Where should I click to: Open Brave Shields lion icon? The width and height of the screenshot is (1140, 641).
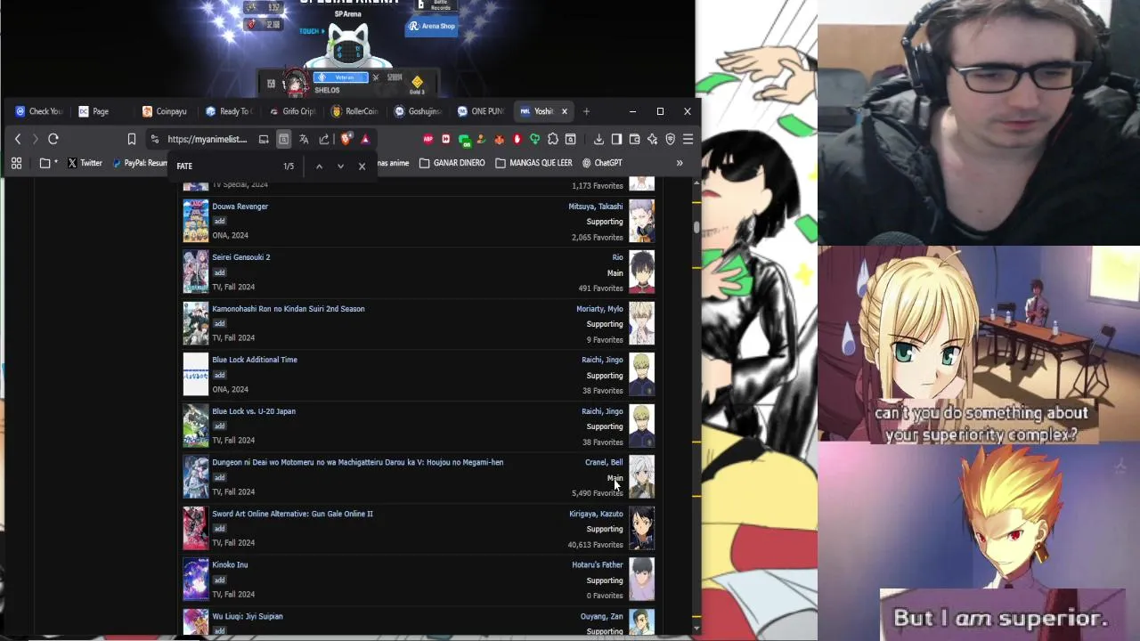pyautogui.click(x=346, y=139)
